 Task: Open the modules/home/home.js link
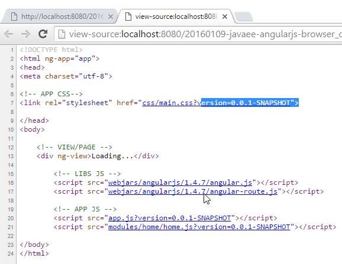point(199,227)
